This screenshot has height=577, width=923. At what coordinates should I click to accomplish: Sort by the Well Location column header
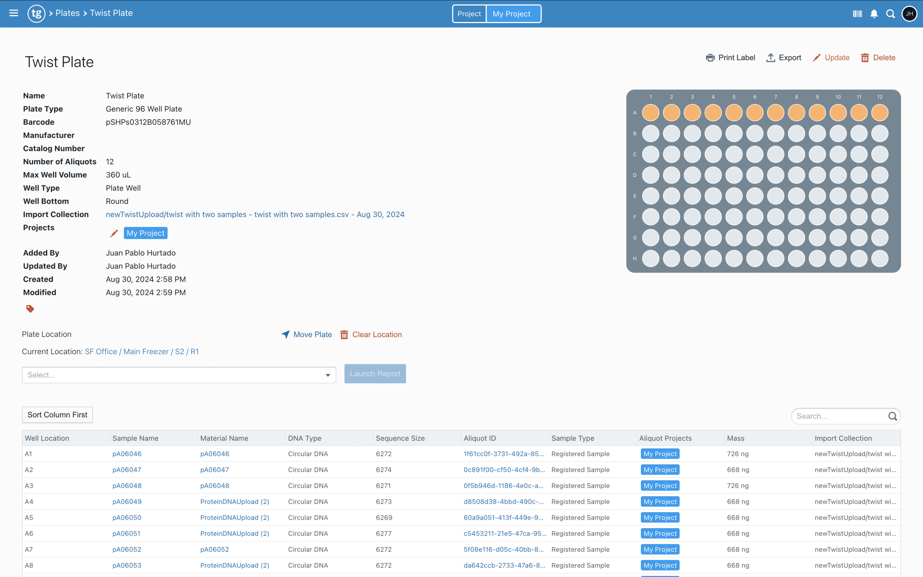[x=47, y=438]
